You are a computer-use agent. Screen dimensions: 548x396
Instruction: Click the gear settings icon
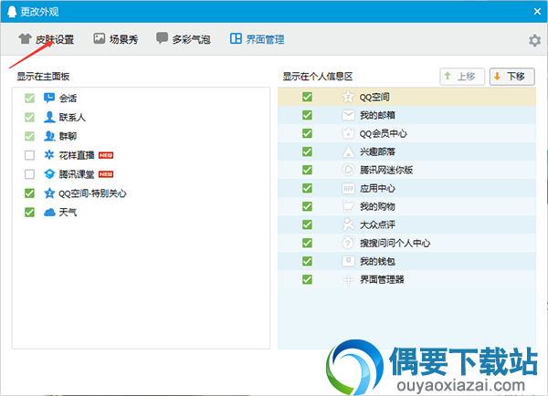534,40
